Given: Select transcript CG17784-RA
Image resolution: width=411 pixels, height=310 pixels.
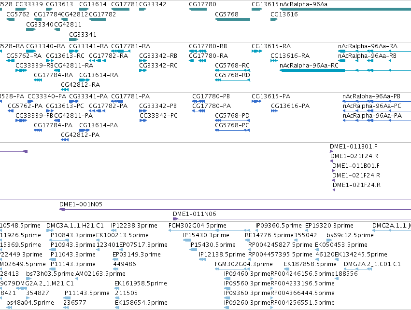Looking at the screenshot, I should coord(53,75).
